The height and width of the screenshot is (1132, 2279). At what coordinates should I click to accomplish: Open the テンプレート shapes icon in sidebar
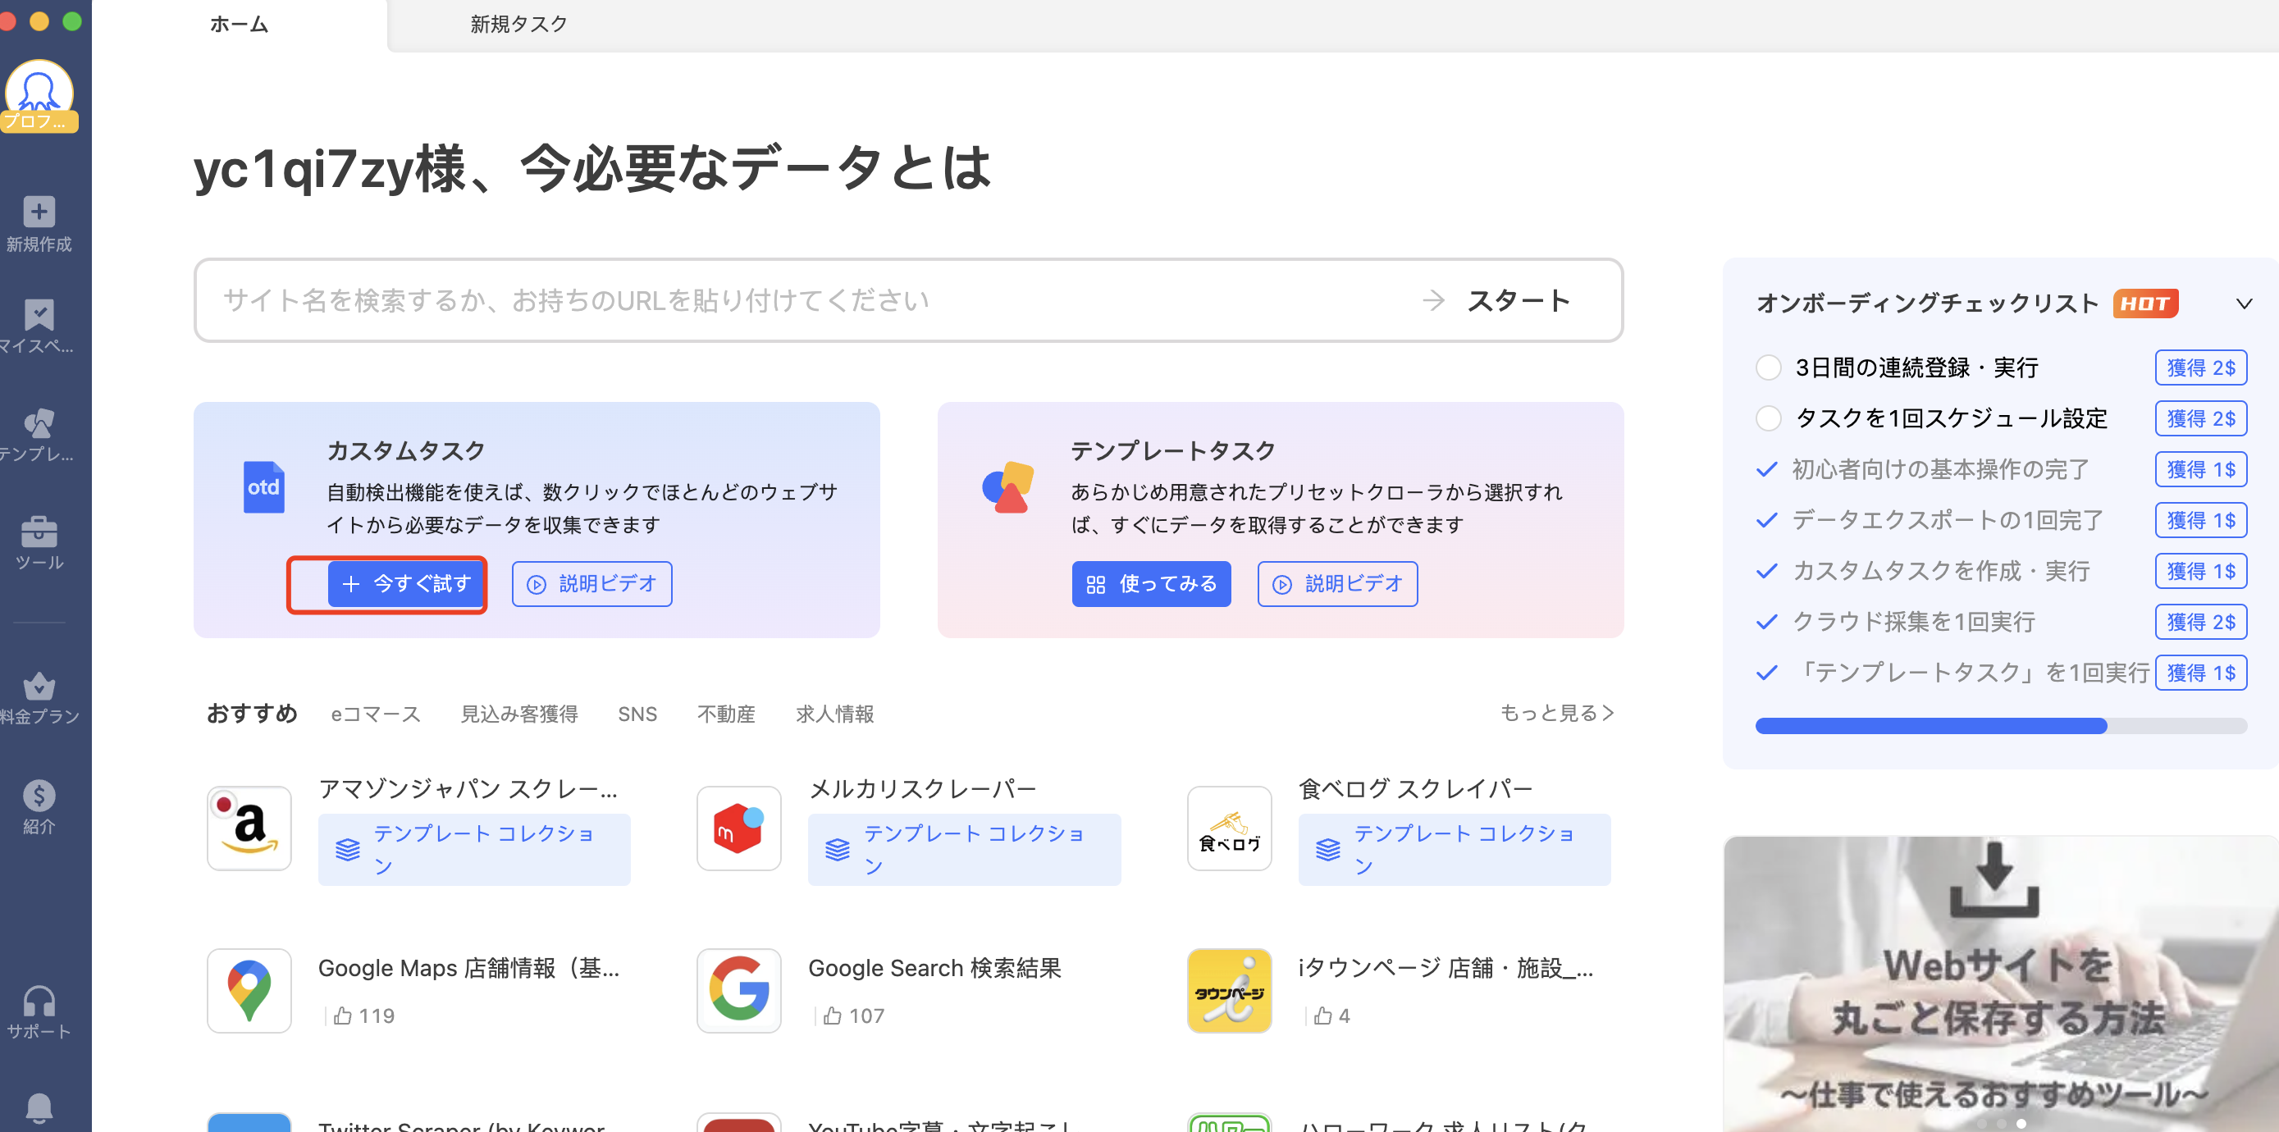pyautogui.click(x=39, y=423)
